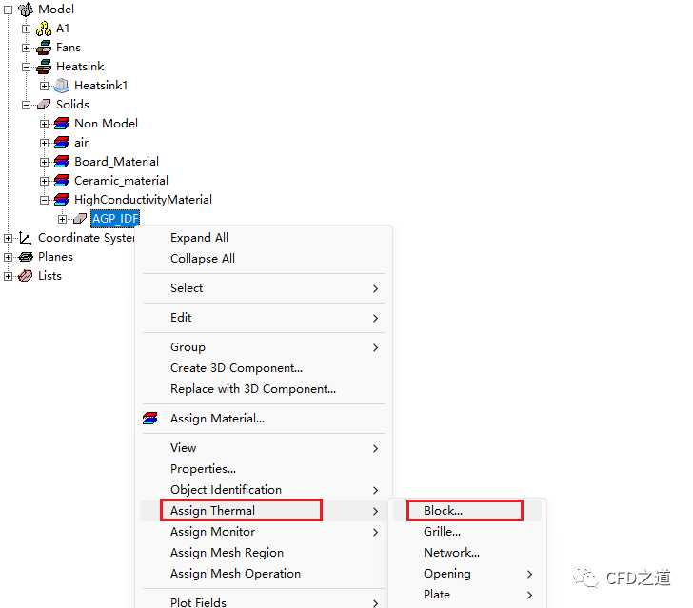Choose Assign Material menu entry
693x608 pixels.
[264, 419]
